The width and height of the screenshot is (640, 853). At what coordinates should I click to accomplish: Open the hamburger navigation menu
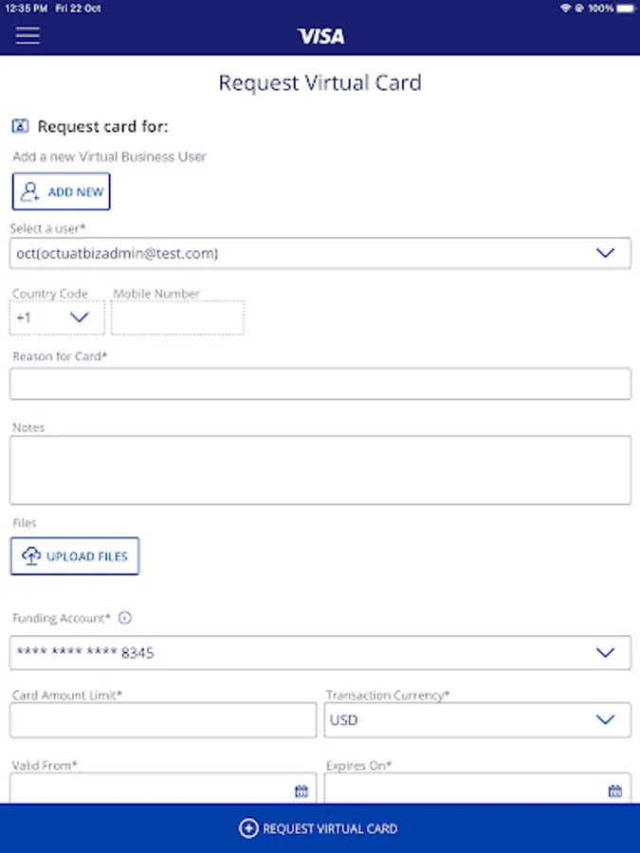pos(27,36)
